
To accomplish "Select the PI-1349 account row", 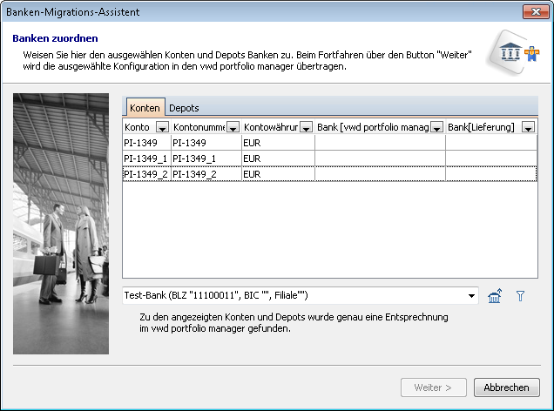I will 145,143.
